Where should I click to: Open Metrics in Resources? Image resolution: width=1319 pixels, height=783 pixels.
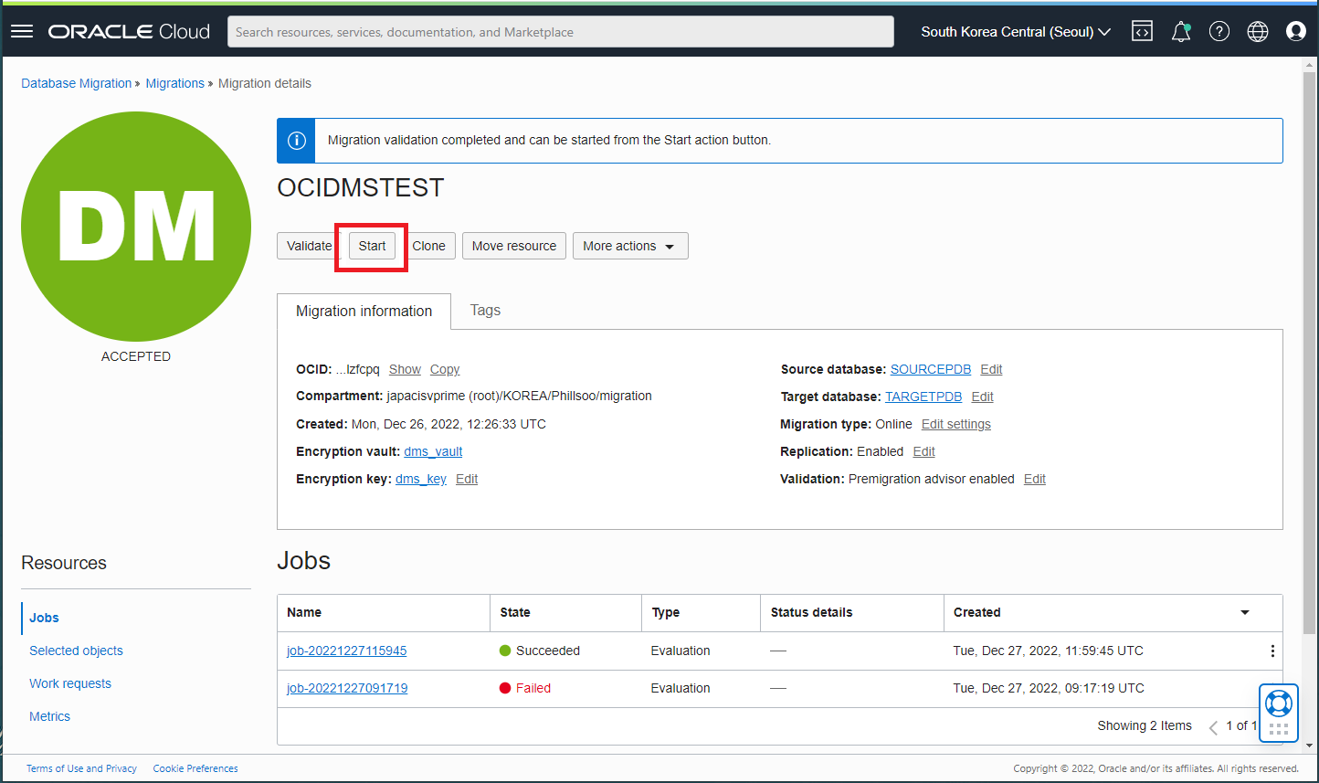tap(49, 716)
